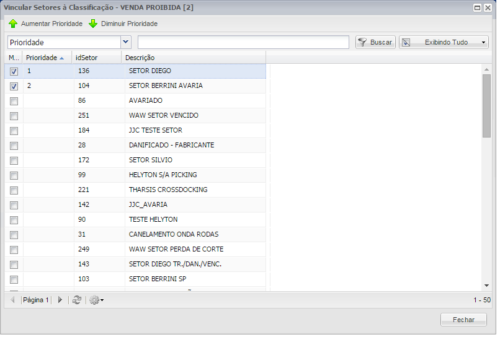Viewport: 500px width, 337px height.
Task: Check the TESTE HELYTON checkbox
Action: [x=14, y=220]
